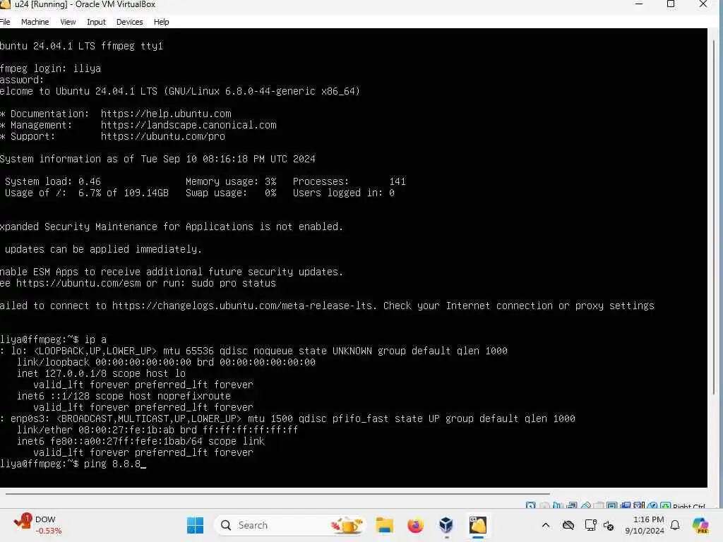Image resolution: width=723 pixels, height=542 pixels.
Task: Click the USB devices status icon
Action: pos(585,505)
